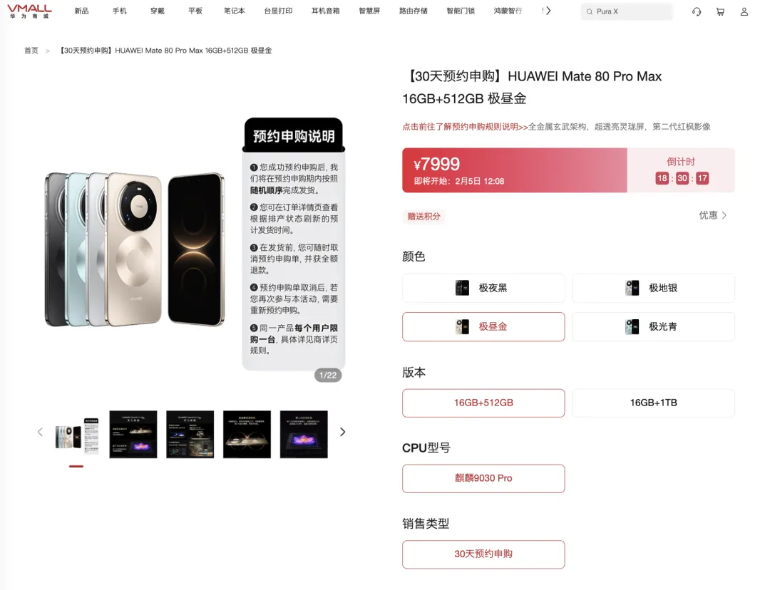Click the search magnifier icon
Viewport: 770px width, 590px height.
point(590,12)
